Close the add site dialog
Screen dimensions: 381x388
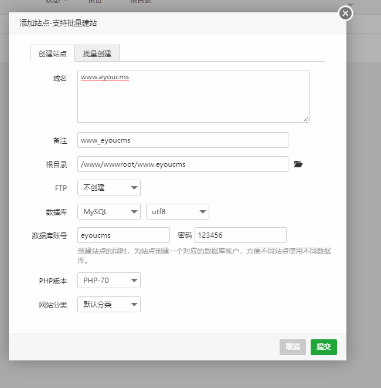(x=346, y=13)
